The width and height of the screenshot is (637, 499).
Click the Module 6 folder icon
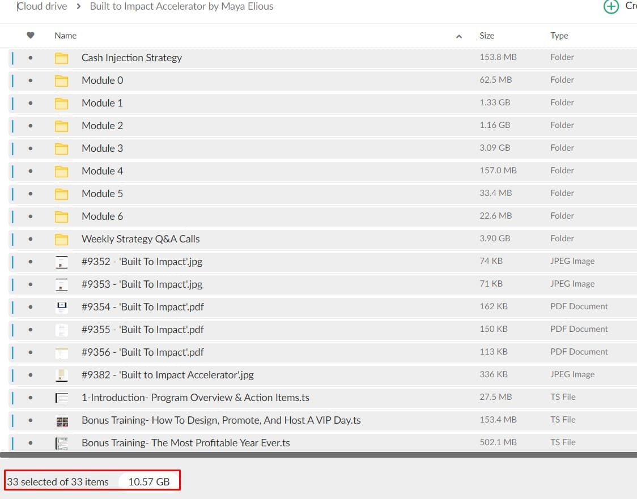(x=62, y=216)
